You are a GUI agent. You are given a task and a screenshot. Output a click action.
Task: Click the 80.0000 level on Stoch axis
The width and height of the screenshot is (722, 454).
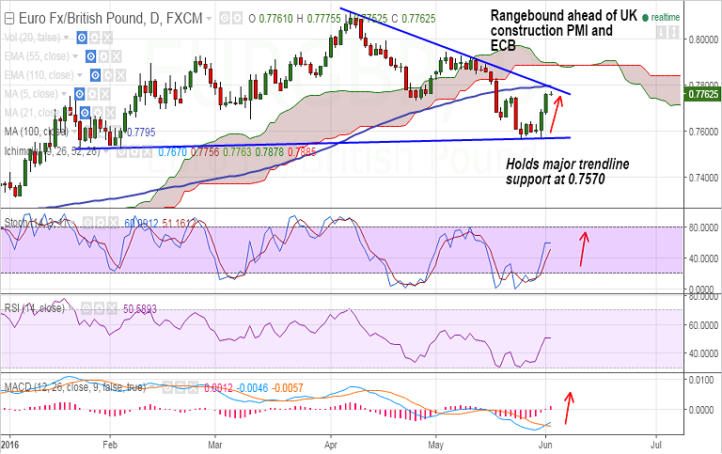click(703, 227)
